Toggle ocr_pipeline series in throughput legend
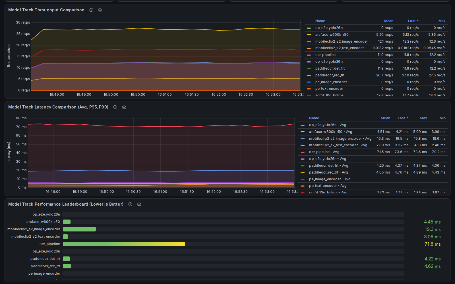455x284 pixels. (325, 55)
